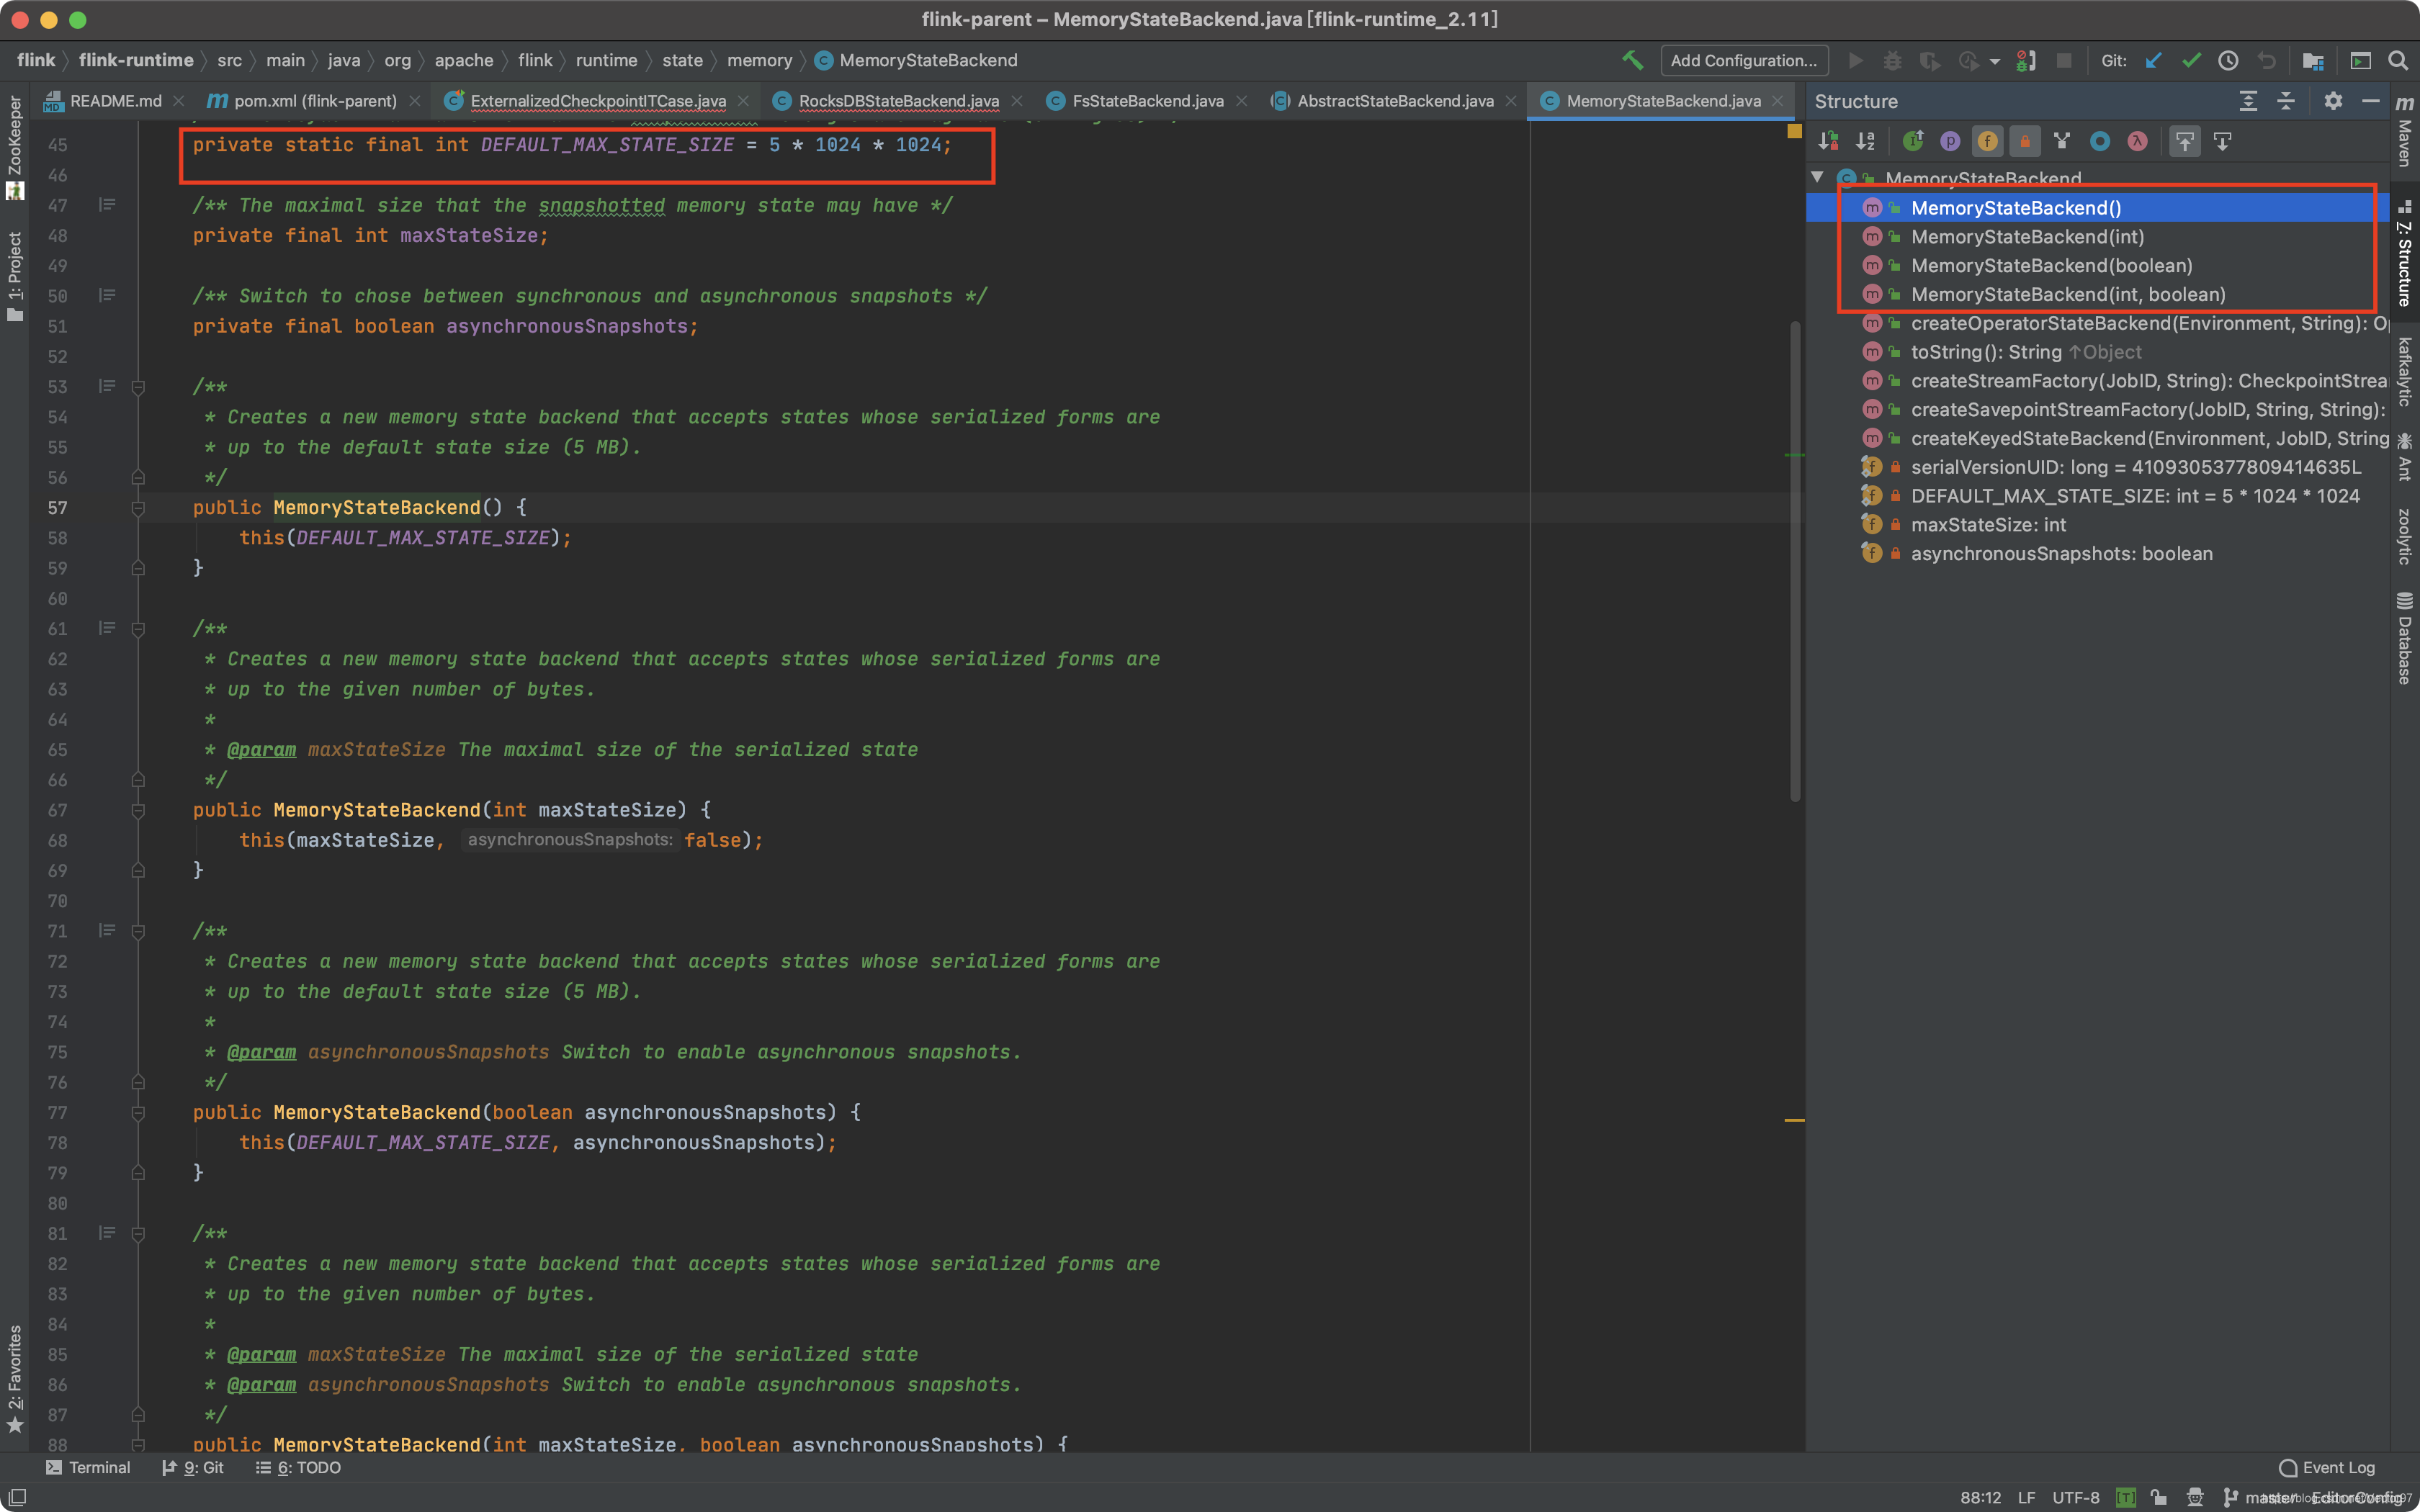The image size is (2420, 1512).
Task: Open Git history clock icon
Action: click(x=2228, y=61)
